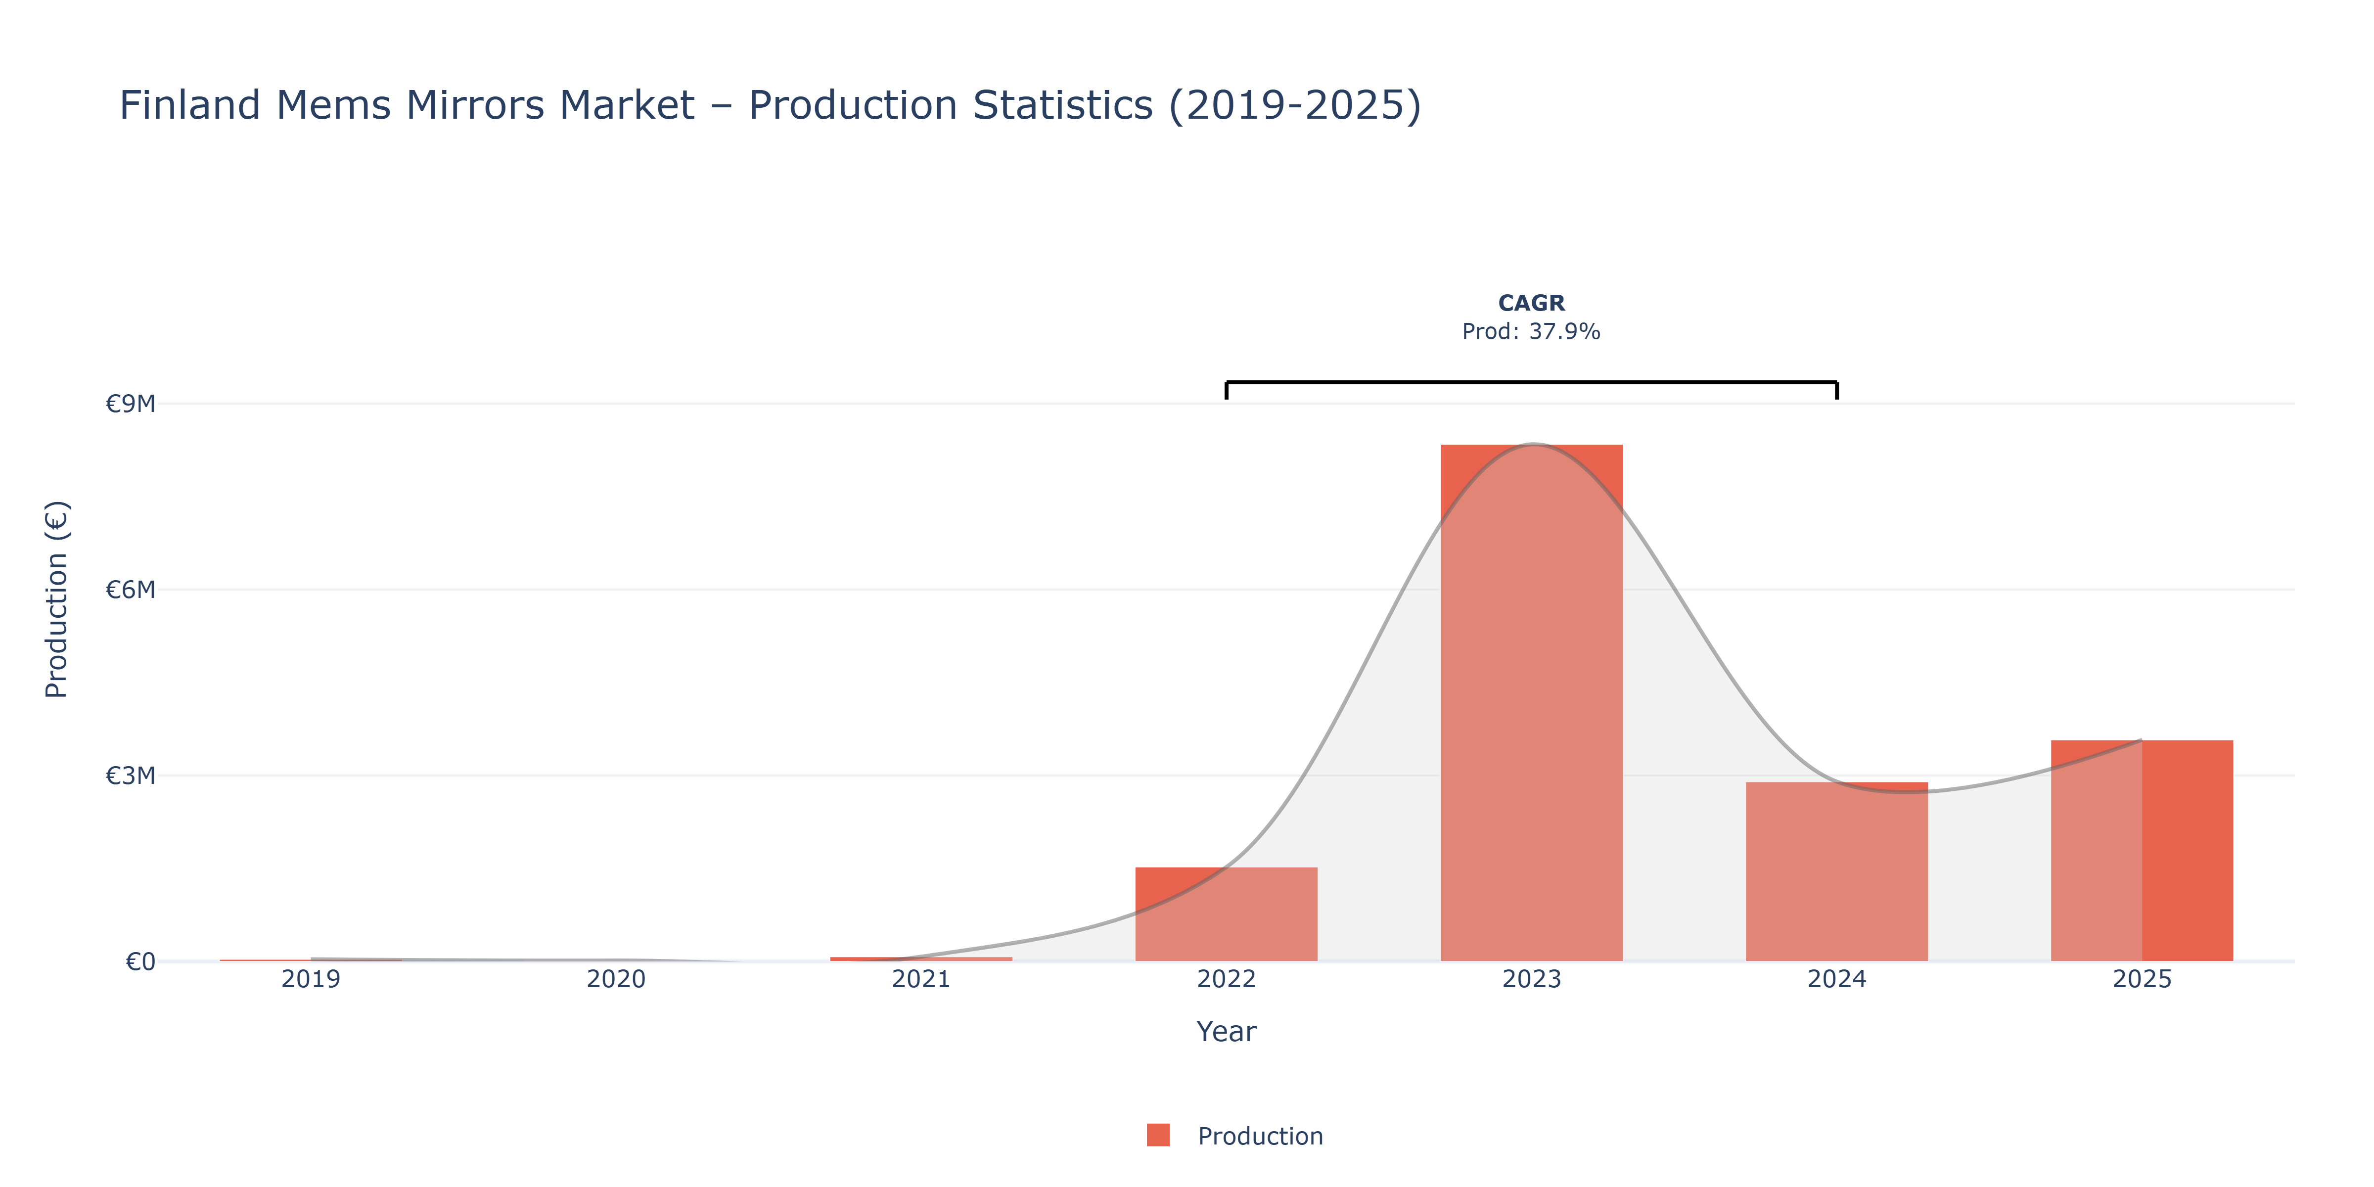Viewport: 2374px width, 1187px height.
Task: Click the 2020 x-axis label
Action: tap(616, 979)
